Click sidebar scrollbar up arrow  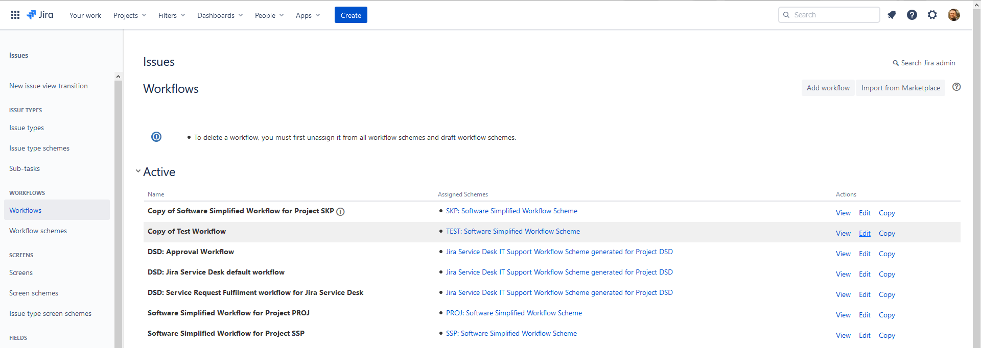[118, 77]
